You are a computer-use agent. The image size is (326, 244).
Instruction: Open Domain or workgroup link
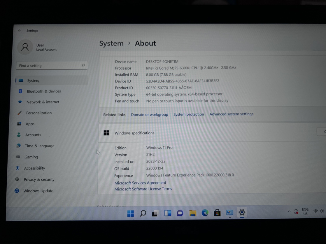point(150,114)
